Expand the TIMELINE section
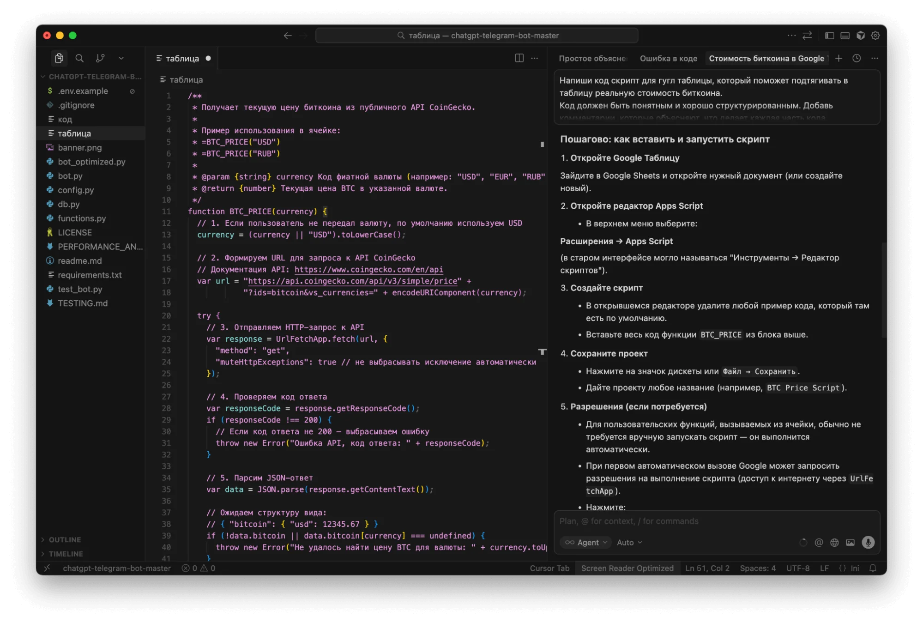 [x=66, y=554]
